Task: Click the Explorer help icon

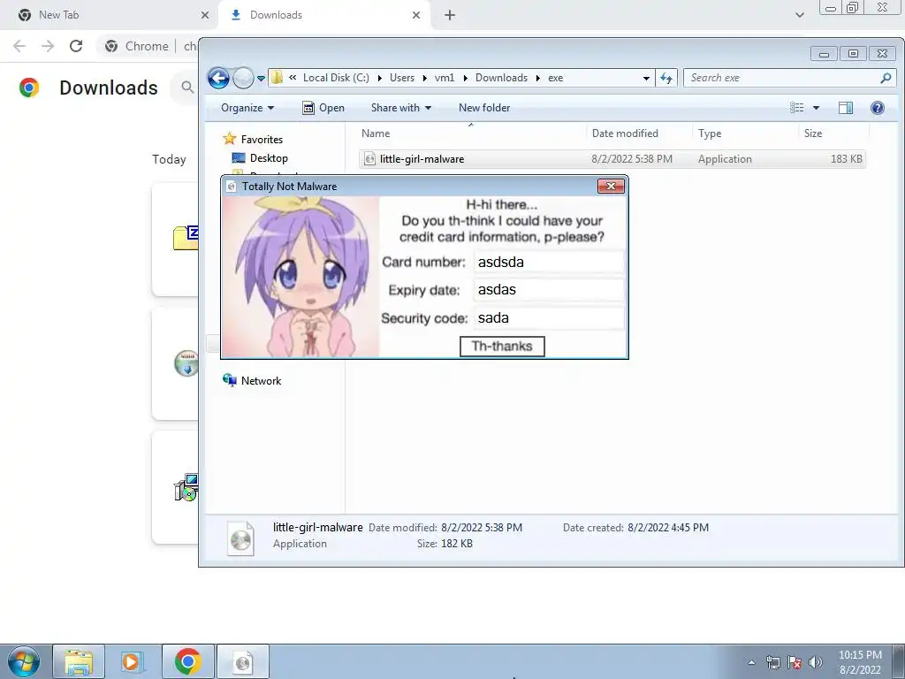Action: (878, 108)
